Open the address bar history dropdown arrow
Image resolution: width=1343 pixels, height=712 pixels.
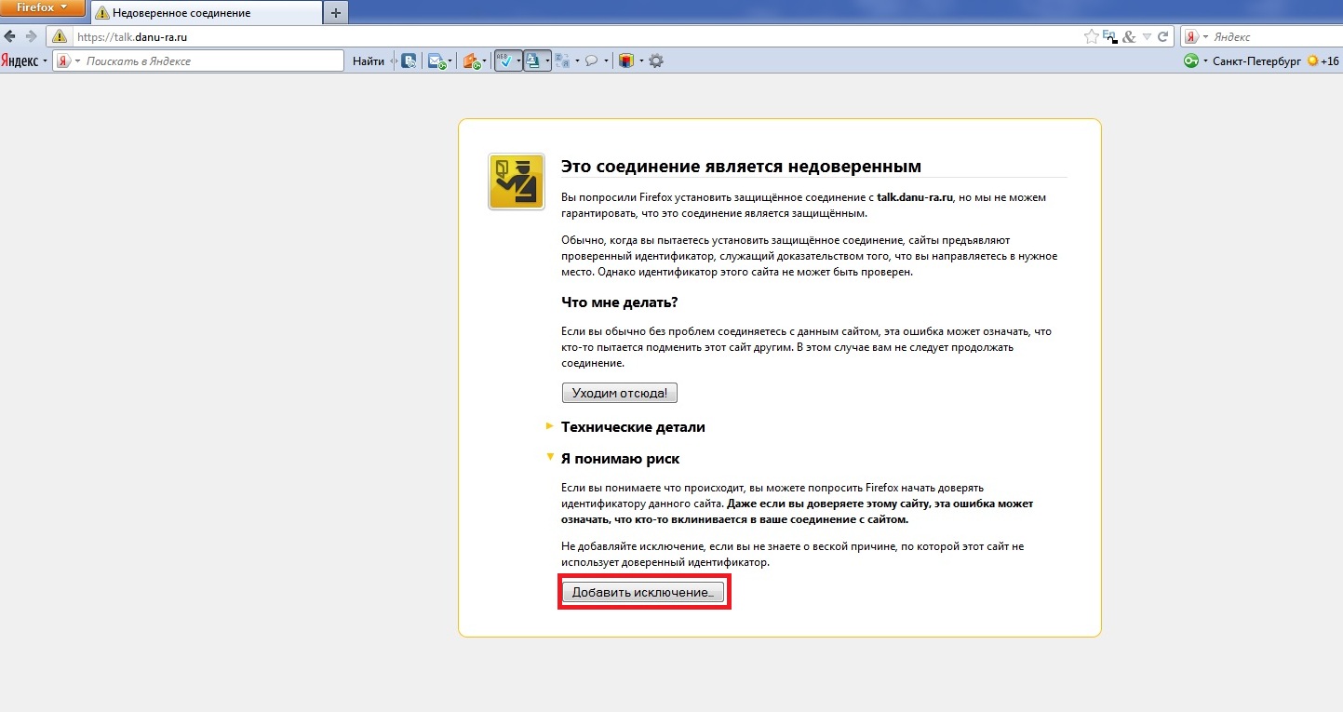coord(1147,37)
